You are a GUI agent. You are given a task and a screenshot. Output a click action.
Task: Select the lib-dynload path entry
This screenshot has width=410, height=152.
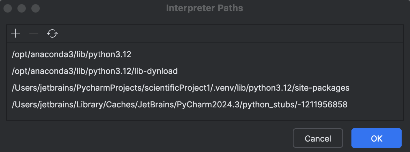click(x=205, y=71)
